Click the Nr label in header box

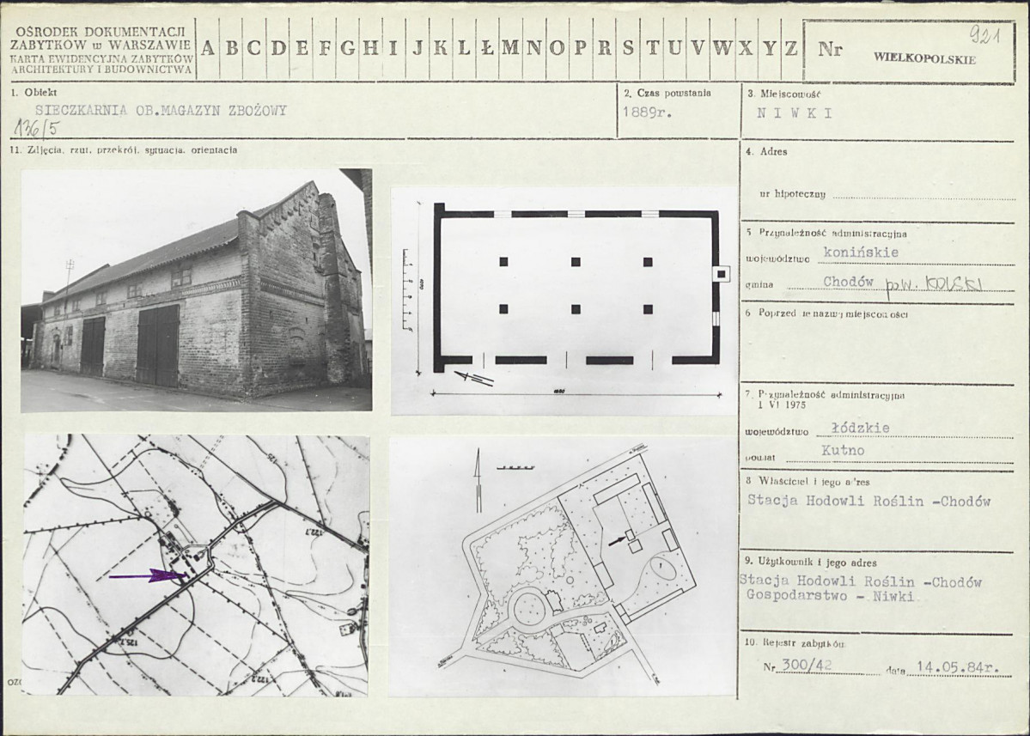click(x=830, y=49)
